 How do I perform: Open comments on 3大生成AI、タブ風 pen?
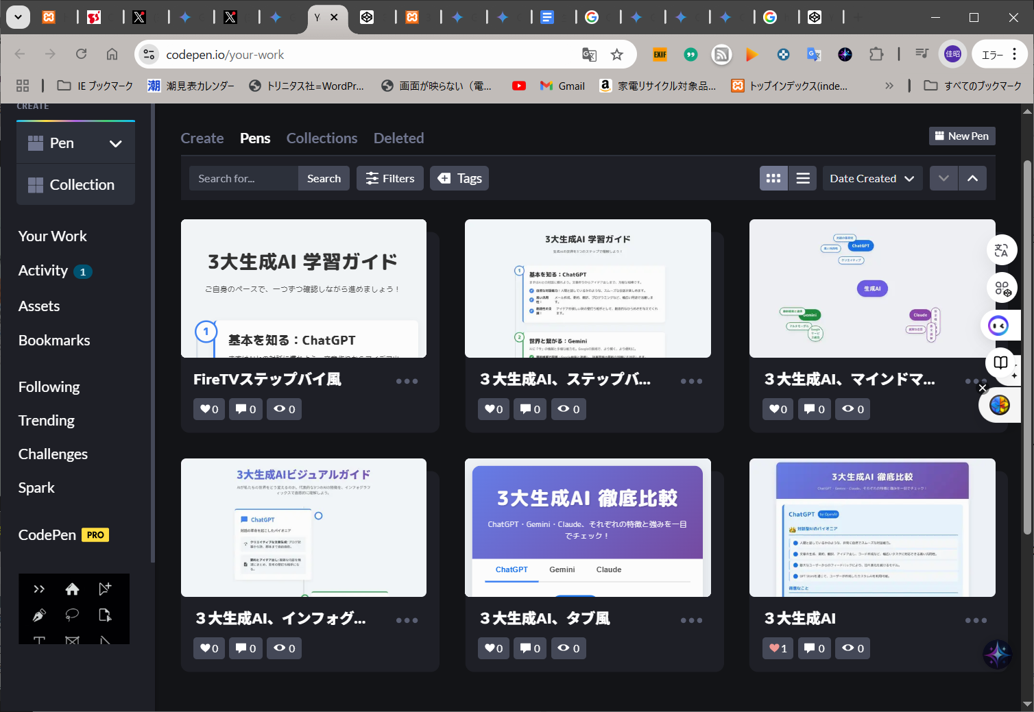click(x=530, y=648)
